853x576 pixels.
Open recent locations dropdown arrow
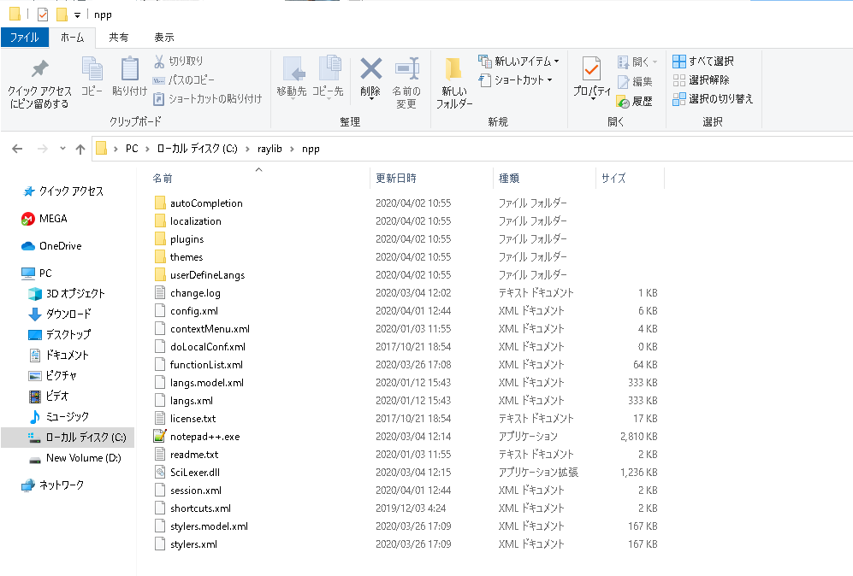pyautogui.click(x=62, y=149)
